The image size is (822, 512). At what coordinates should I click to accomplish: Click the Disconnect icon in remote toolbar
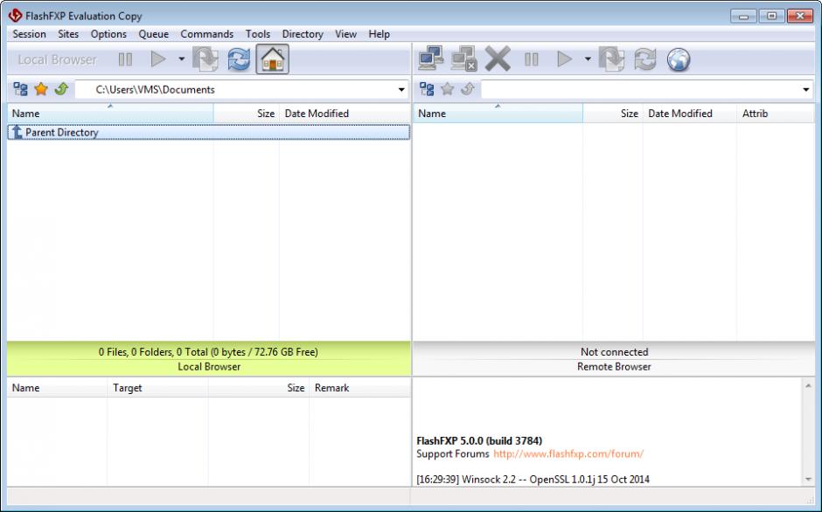point(464,59)
